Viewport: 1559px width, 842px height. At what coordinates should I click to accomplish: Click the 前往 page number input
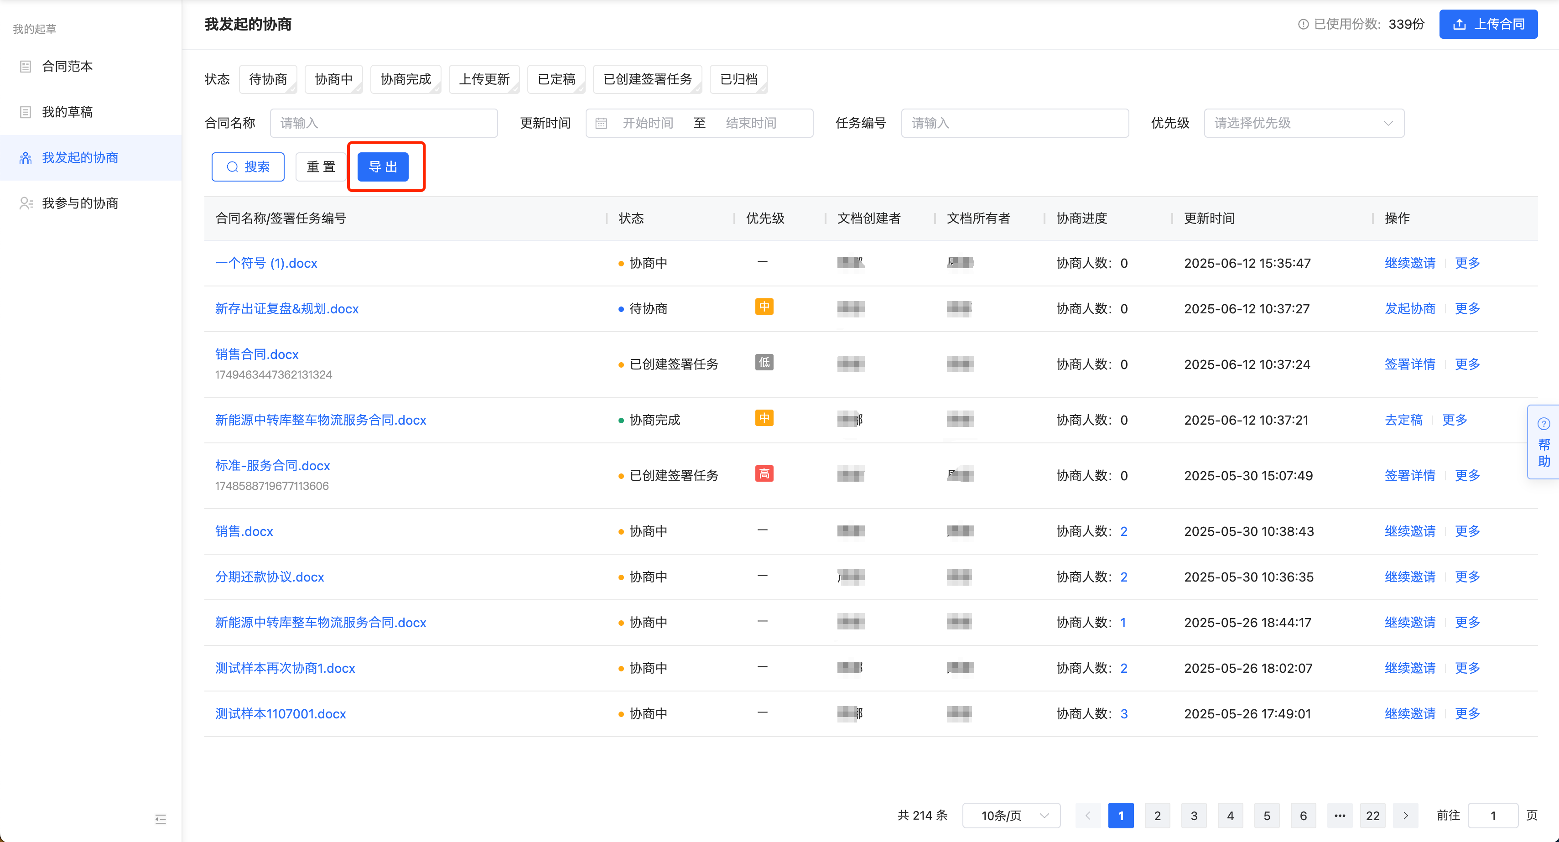click(x=1493, y=816)
